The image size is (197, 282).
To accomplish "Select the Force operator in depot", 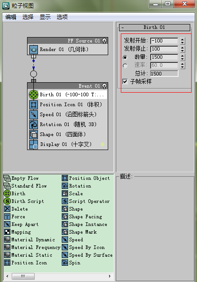I will pyautogui.click(x=14, y=216).
